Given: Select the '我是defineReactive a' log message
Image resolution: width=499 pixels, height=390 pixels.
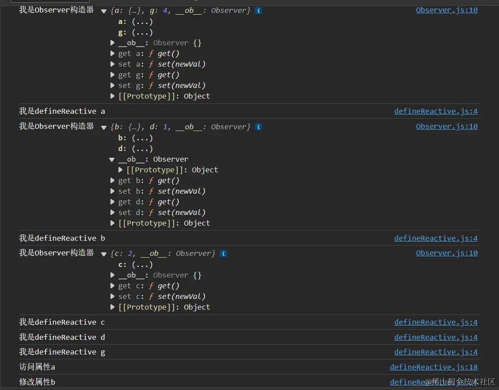Looking at the screenshot, I should (x=62, y=111).
